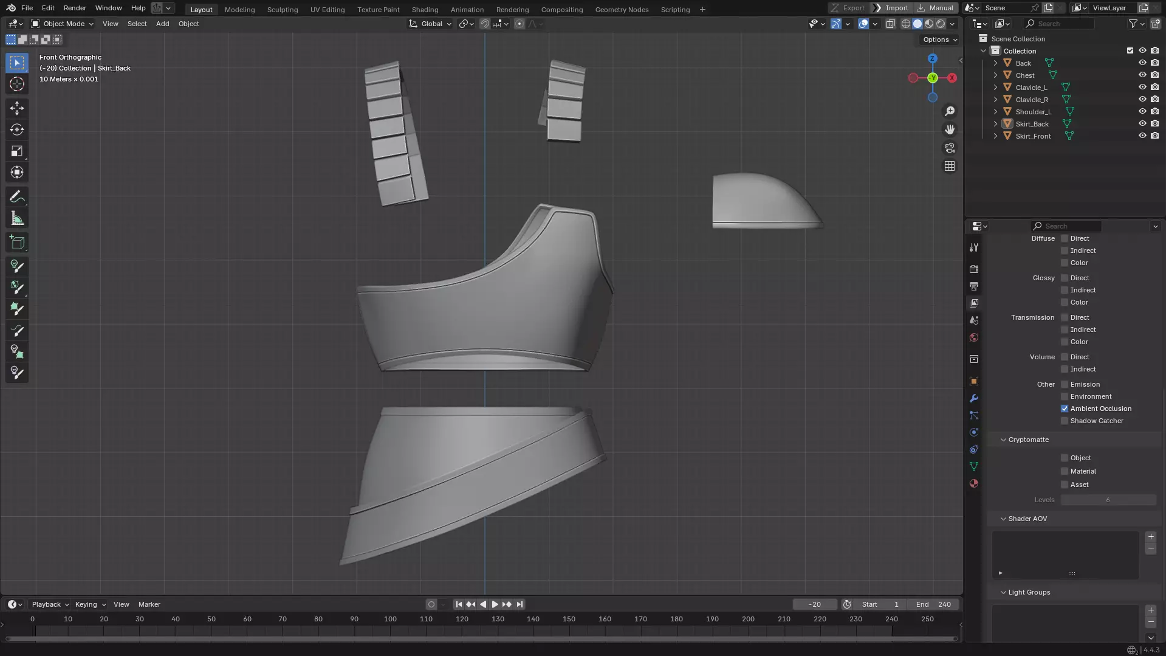Enable Transmission Color pass checkbox

point(1065,342)
